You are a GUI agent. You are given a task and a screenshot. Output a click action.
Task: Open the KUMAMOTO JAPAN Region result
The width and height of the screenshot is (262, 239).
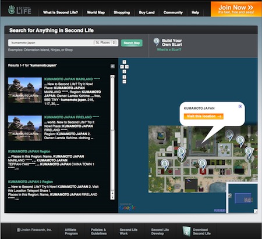pos(29,151)
